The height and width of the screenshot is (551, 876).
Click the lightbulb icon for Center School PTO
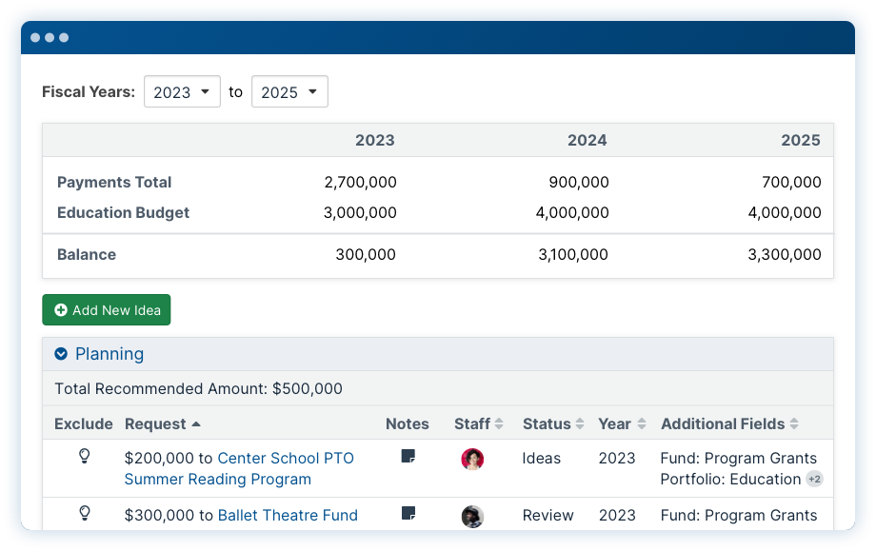point(85,456)
